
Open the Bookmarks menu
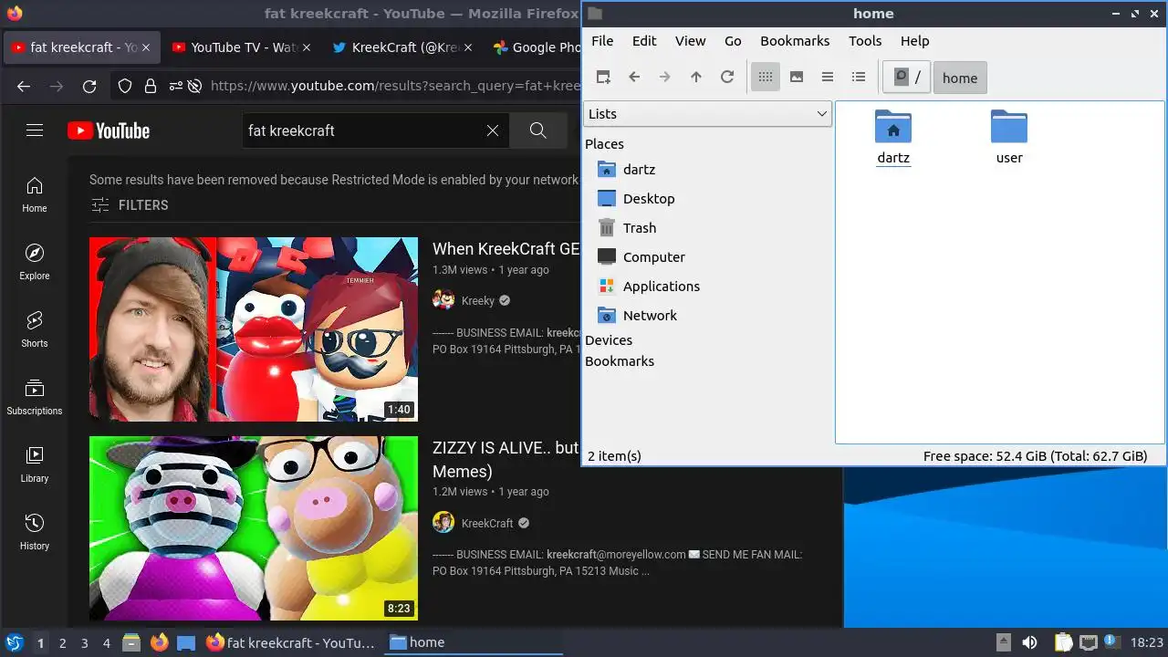click(795, 41)
